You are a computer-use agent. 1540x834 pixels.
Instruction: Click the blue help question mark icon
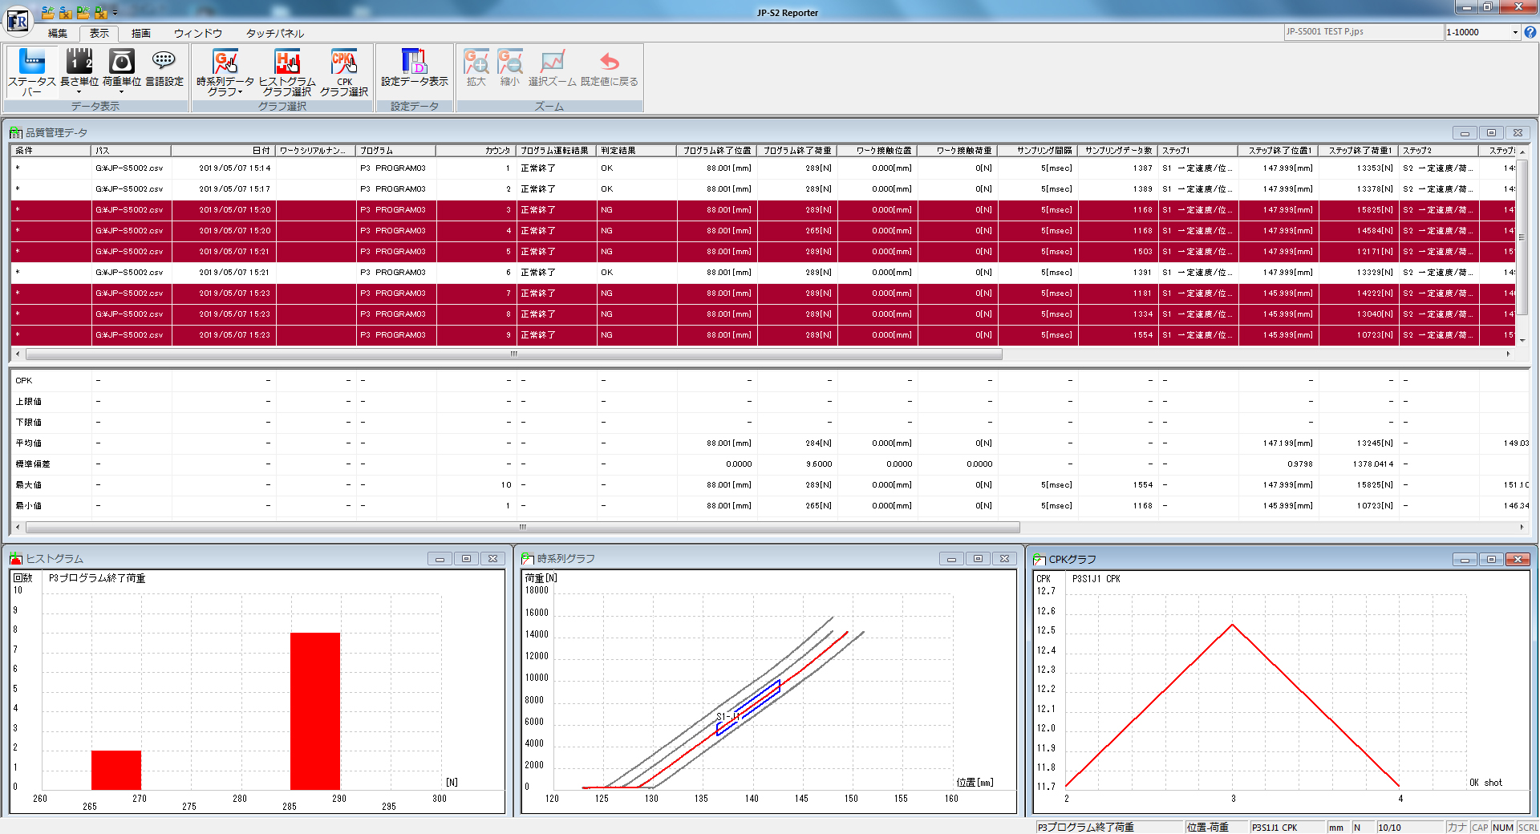tap(1530, 32)
